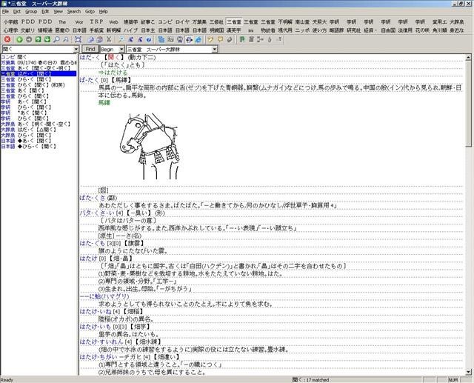Click the green back arrow icon
The height and width of the screenshot is (383, 474).
(x=19, y=39)
